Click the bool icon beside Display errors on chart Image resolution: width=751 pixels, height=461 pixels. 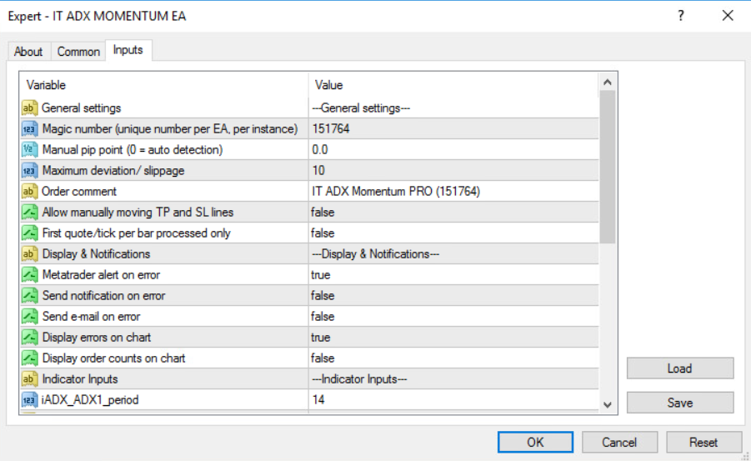click(x=29, y=338)
